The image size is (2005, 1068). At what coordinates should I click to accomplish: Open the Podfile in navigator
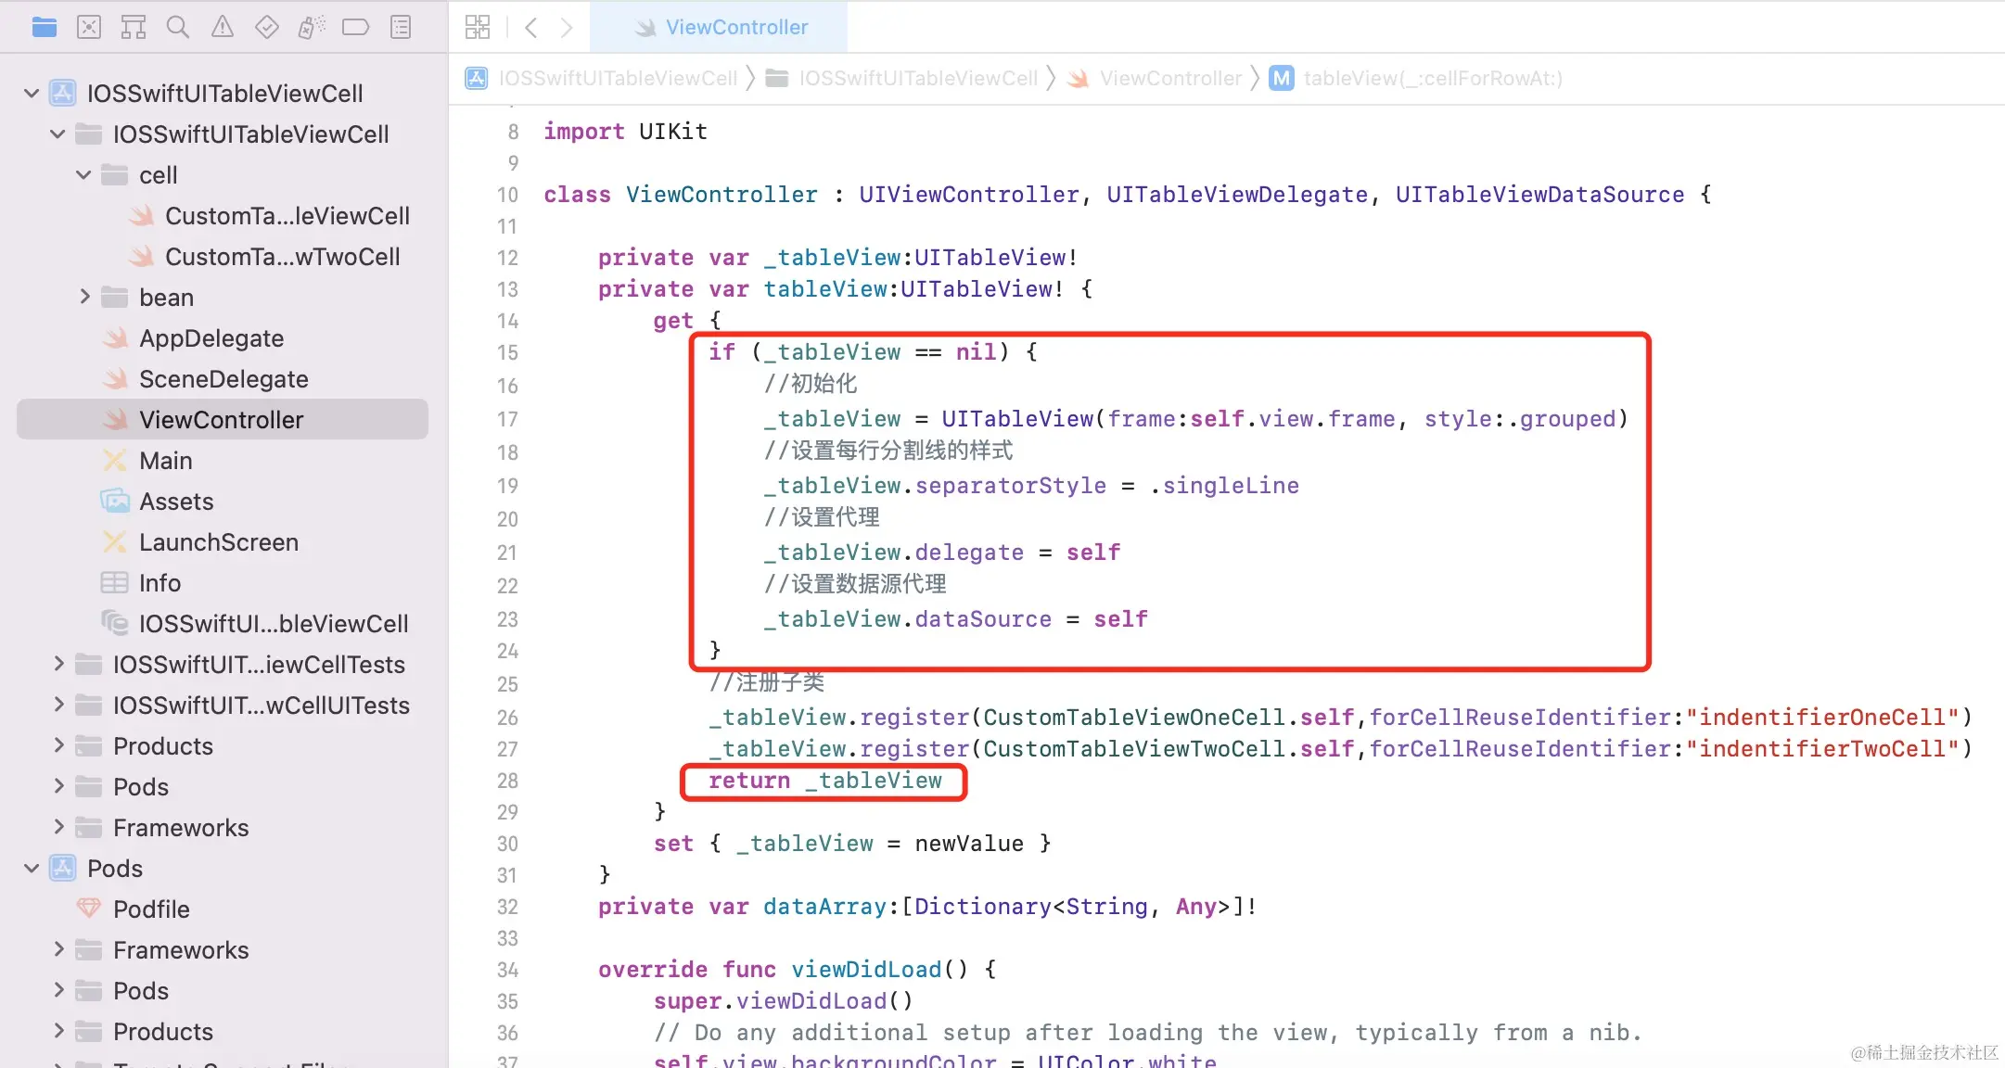(150, 909)
